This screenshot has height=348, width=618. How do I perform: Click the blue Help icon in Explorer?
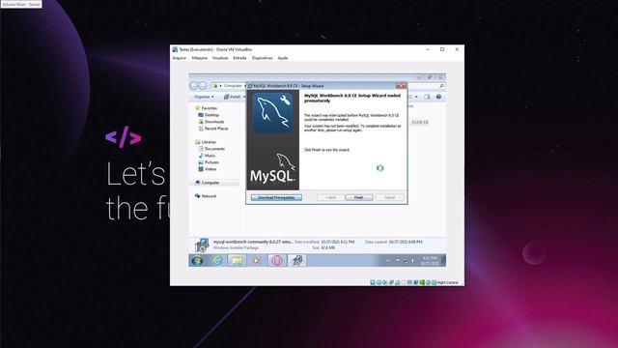click(438, 97)
